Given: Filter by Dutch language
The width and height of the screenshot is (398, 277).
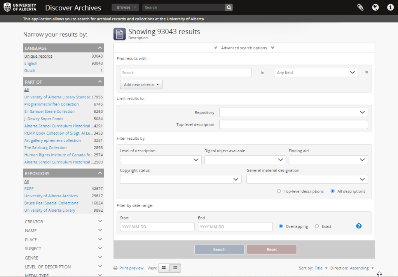Looking at the screenshot, I should tap(30, 70).
